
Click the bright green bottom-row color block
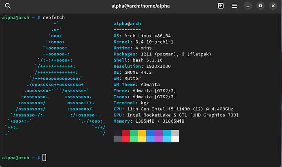click(x=134, y=139)
